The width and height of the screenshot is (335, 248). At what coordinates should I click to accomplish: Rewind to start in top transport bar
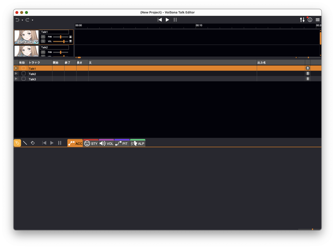[x=160, y=20]
